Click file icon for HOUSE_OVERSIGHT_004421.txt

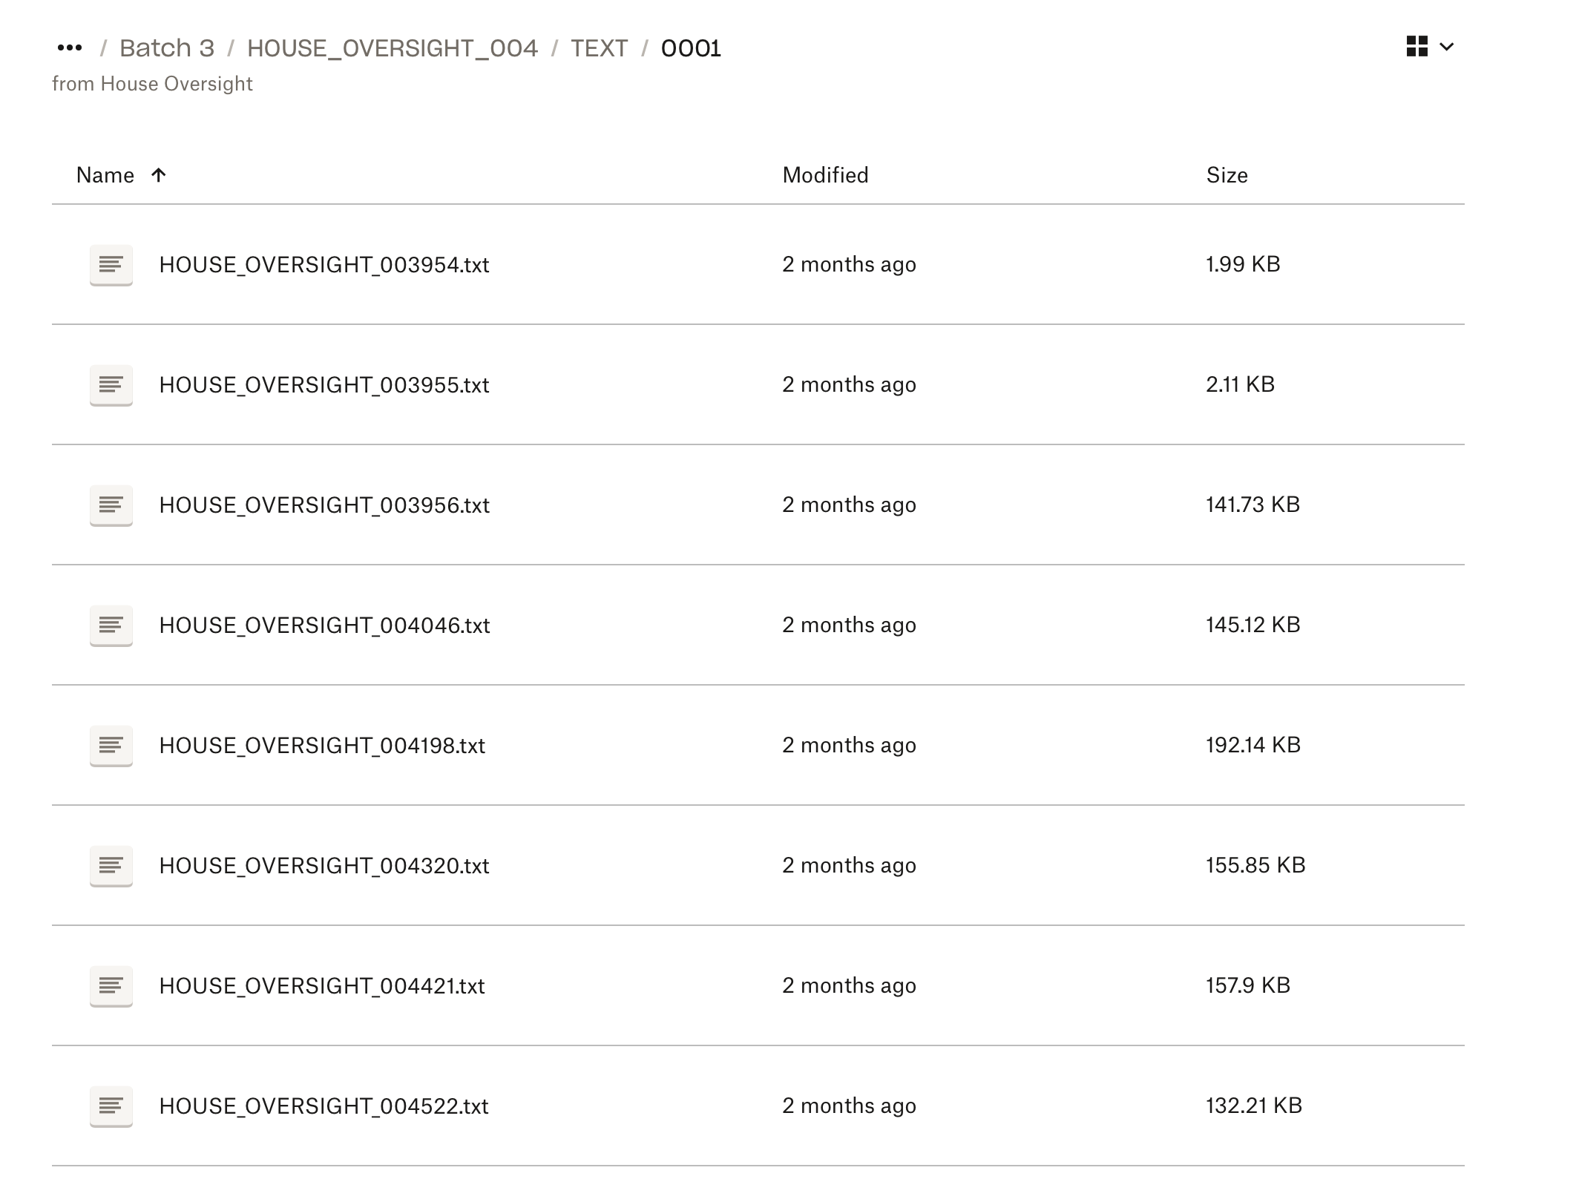(x=111, y=986)
